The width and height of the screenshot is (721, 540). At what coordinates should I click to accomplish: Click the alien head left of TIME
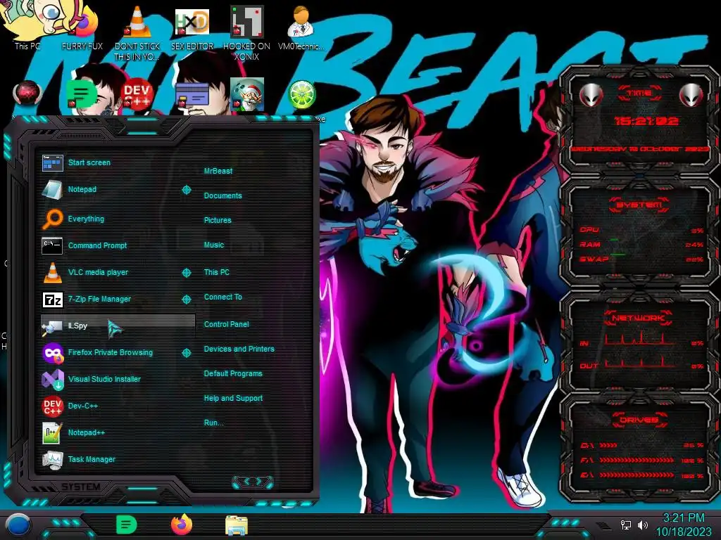click(x=591, y=95)
